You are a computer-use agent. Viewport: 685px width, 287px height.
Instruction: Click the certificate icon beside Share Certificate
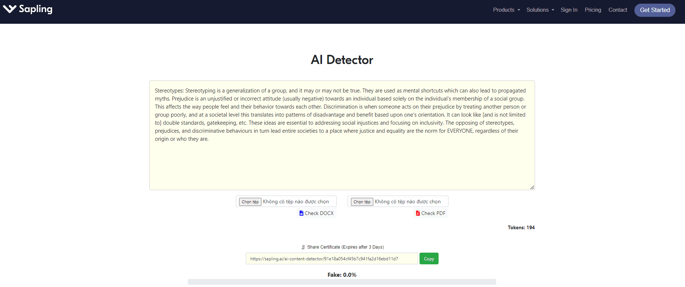tap(303, 247)
